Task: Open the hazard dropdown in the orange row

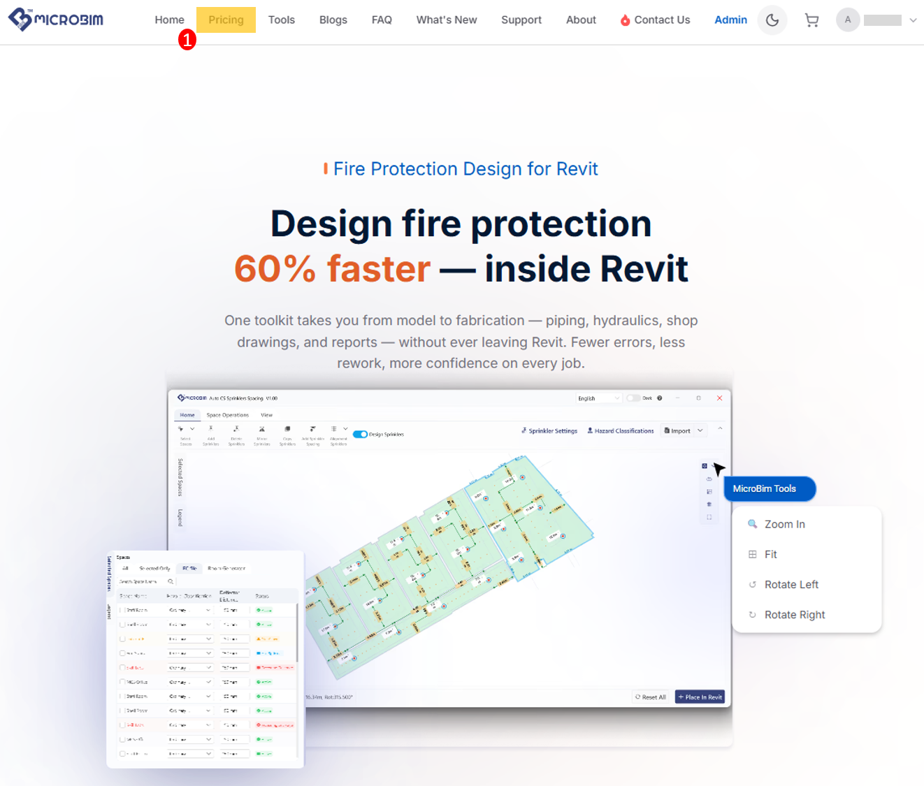Action: click(x=190, y=639)
